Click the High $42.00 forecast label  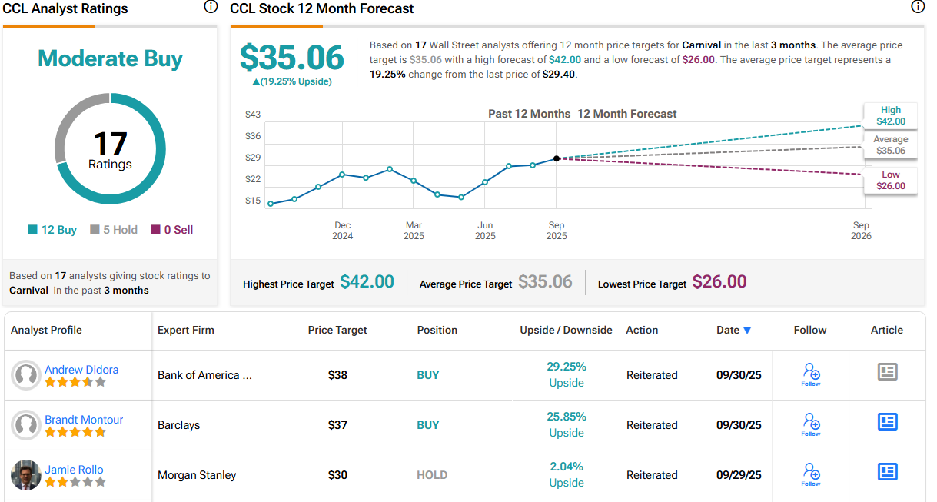click(x=890, y=115)
